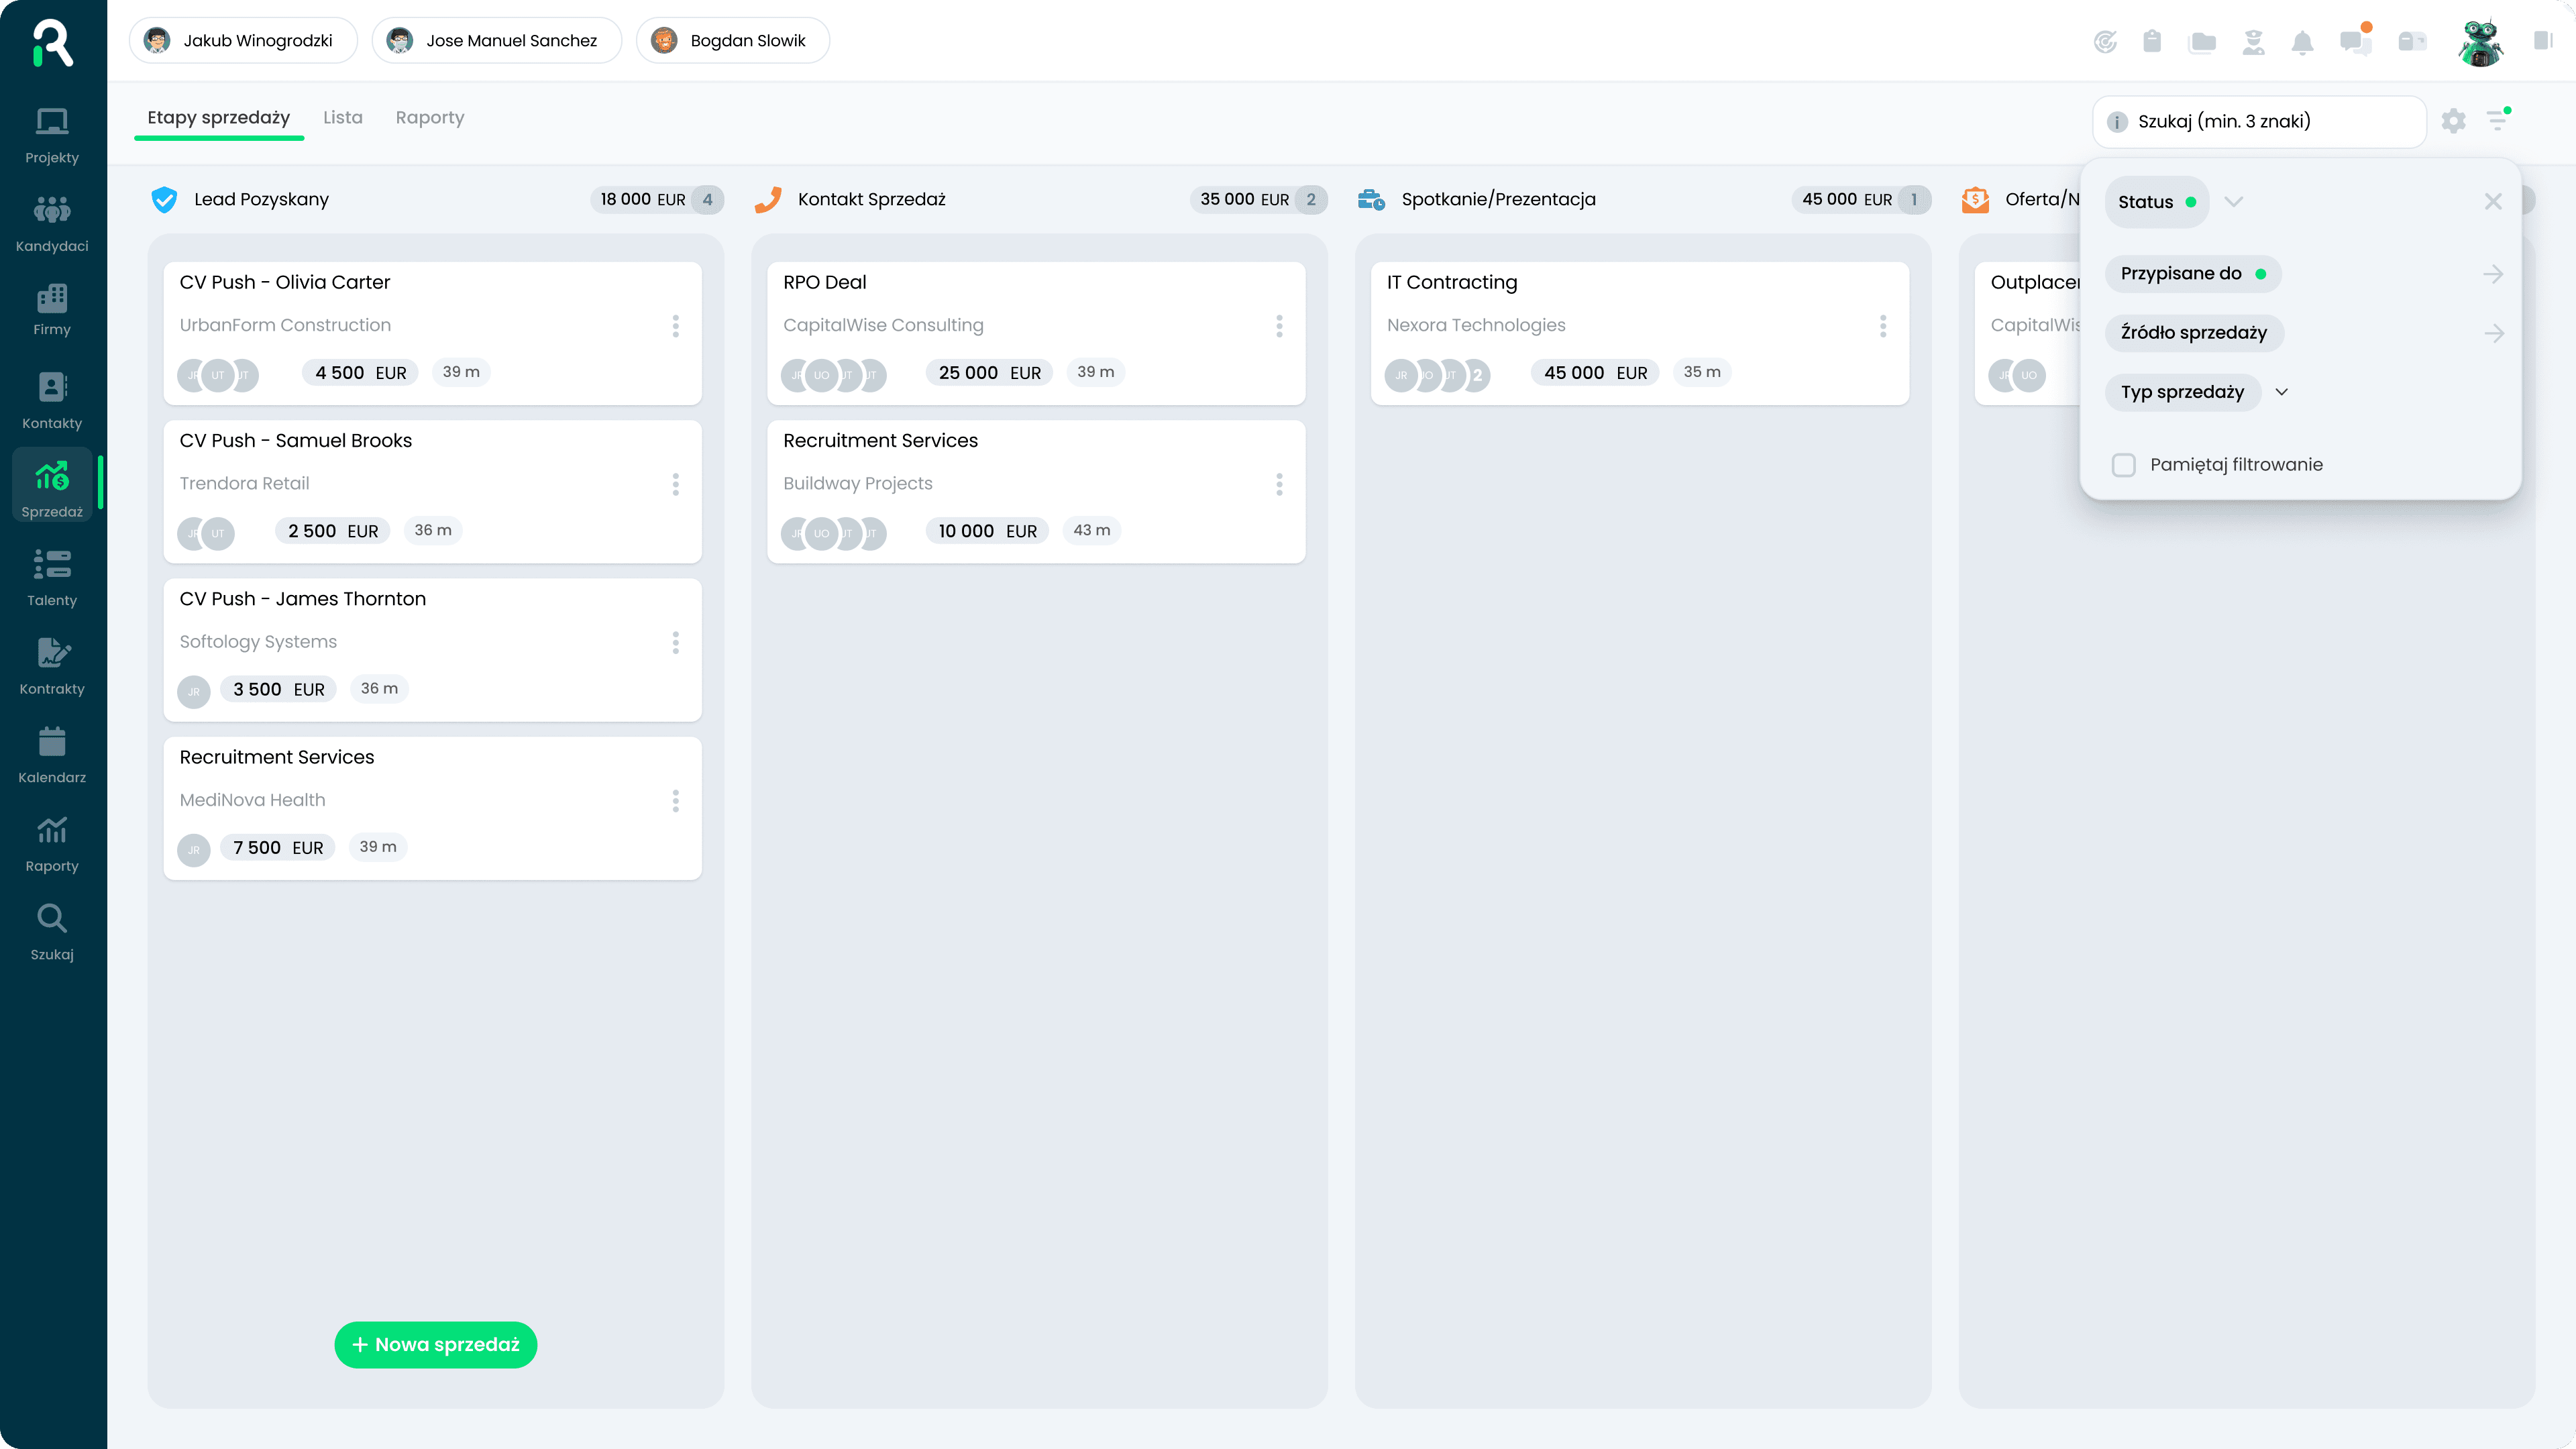Select Jakub Winogrodzki user chip

(242, 41)
